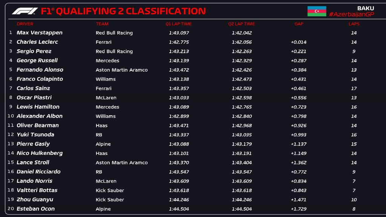The image size is (386, 217).
Task: Click Aston Martin Aramco team for Alonso
Action: (122, 70)
